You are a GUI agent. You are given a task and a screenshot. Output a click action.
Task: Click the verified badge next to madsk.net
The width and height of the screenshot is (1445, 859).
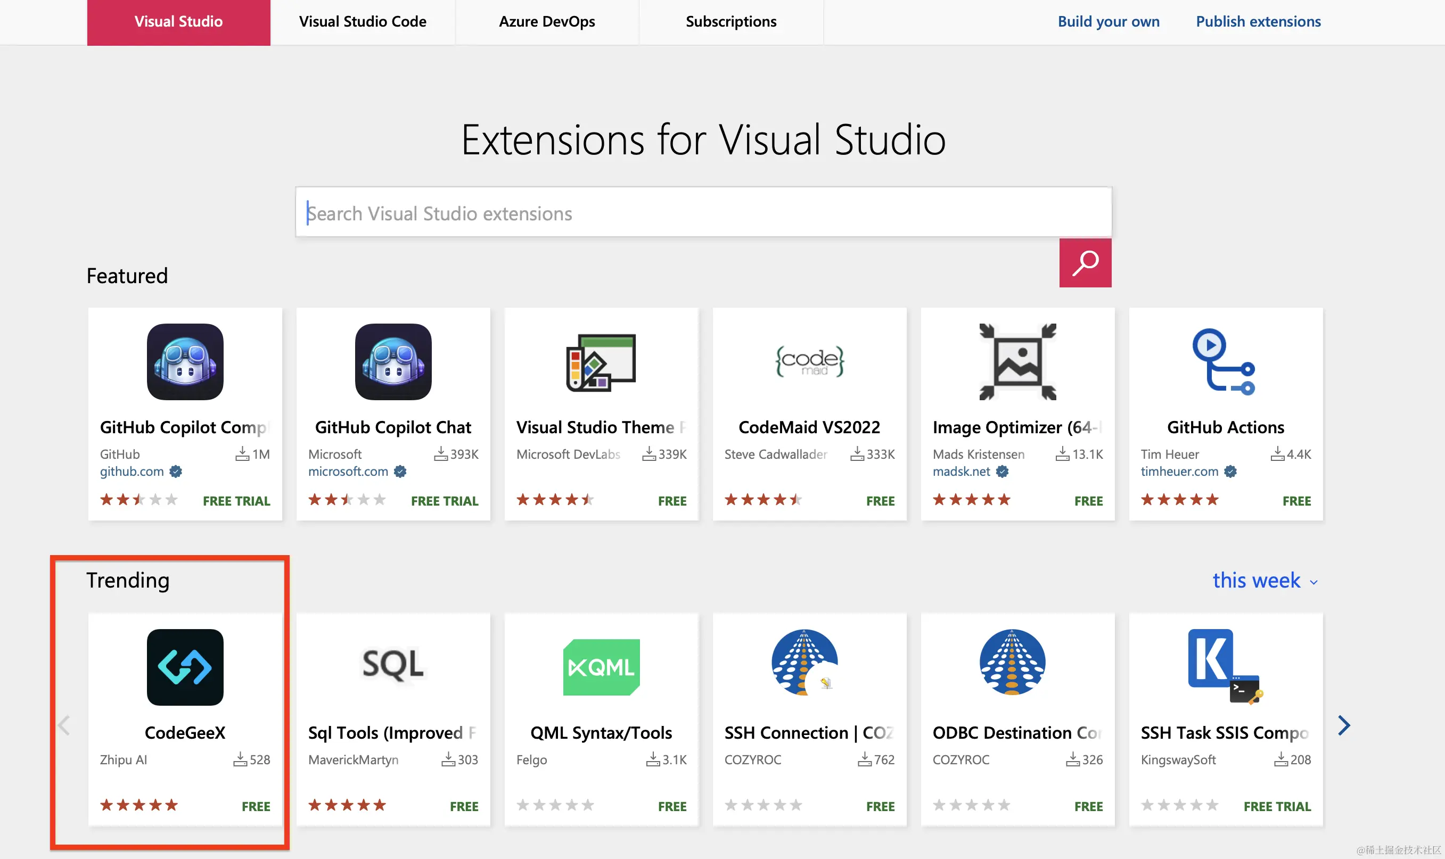pos(1002,472)
